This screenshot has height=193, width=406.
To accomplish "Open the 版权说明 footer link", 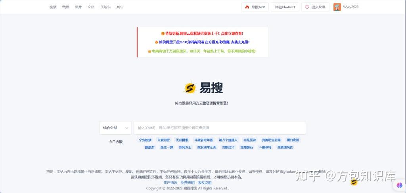I will (x=205, y=183).
